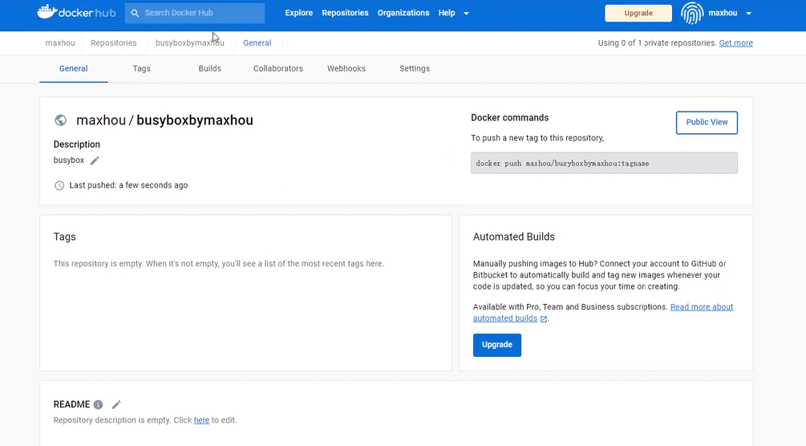This screenshot has height=446, width=806.
Task: Click the Tags section heading
Action: point(65,237)
